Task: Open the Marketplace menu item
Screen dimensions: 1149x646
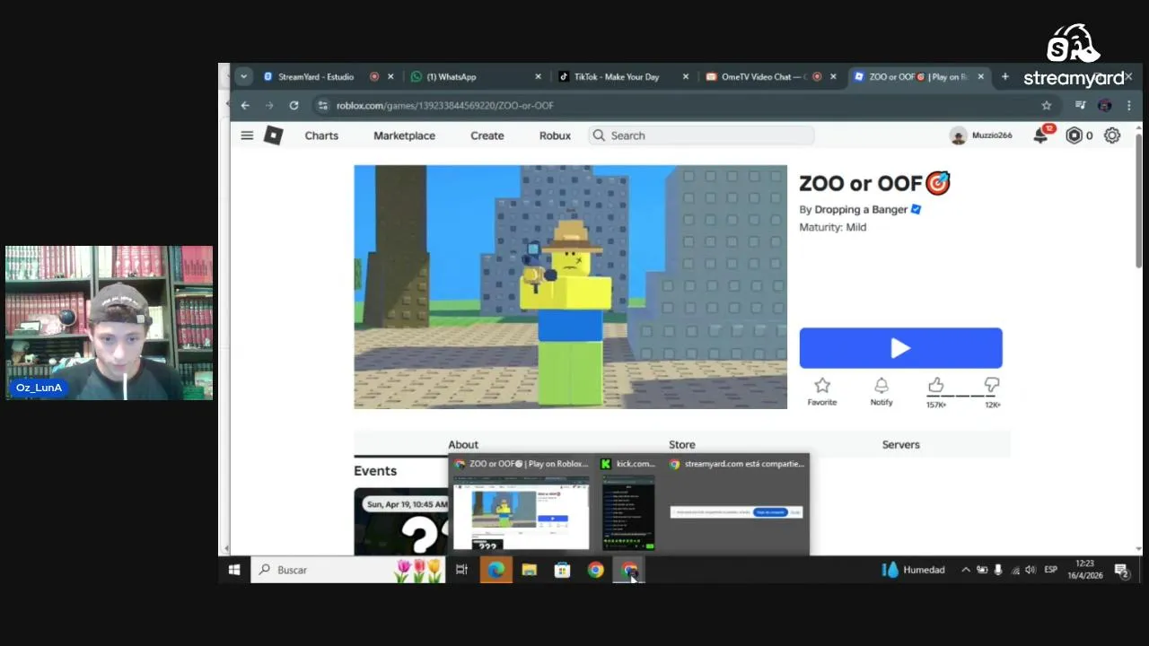Action: [x=404, y=135]
